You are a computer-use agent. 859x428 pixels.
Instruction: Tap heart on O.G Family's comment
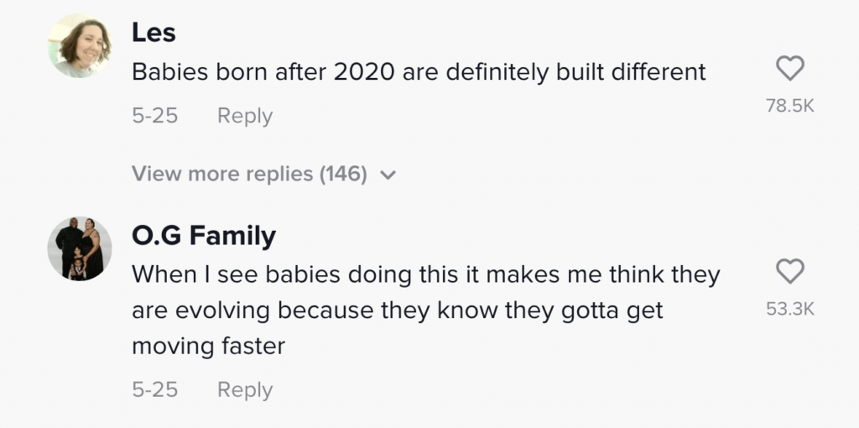click(x=790, y=272)
